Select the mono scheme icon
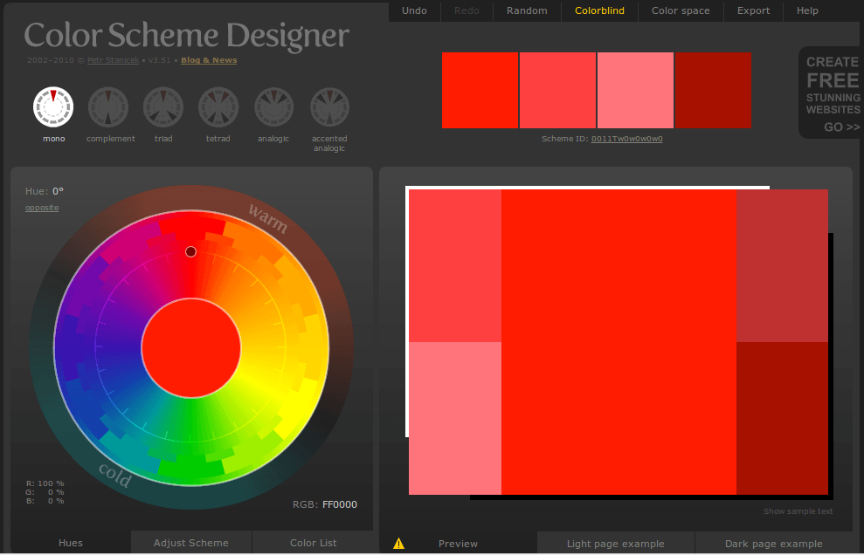Screen dimensions: 864x555 click(53, 106)
